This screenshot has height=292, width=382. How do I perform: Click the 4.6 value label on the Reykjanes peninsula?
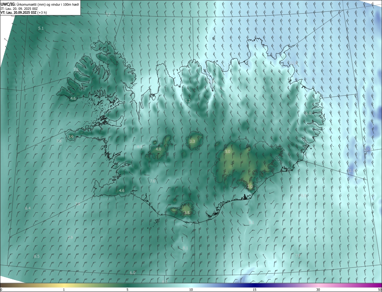pyautogui.click(x=122, y=190)
